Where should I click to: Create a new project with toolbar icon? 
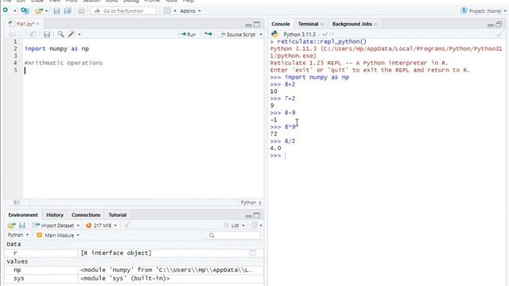pyautogui.click(x=25, y=10)
